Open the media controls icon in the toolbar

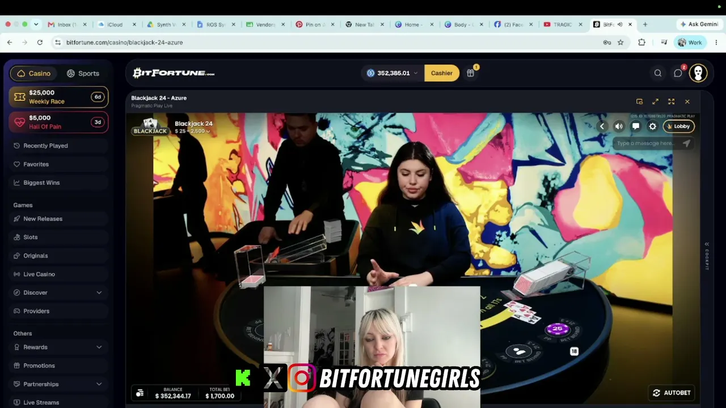click(664, 42)
